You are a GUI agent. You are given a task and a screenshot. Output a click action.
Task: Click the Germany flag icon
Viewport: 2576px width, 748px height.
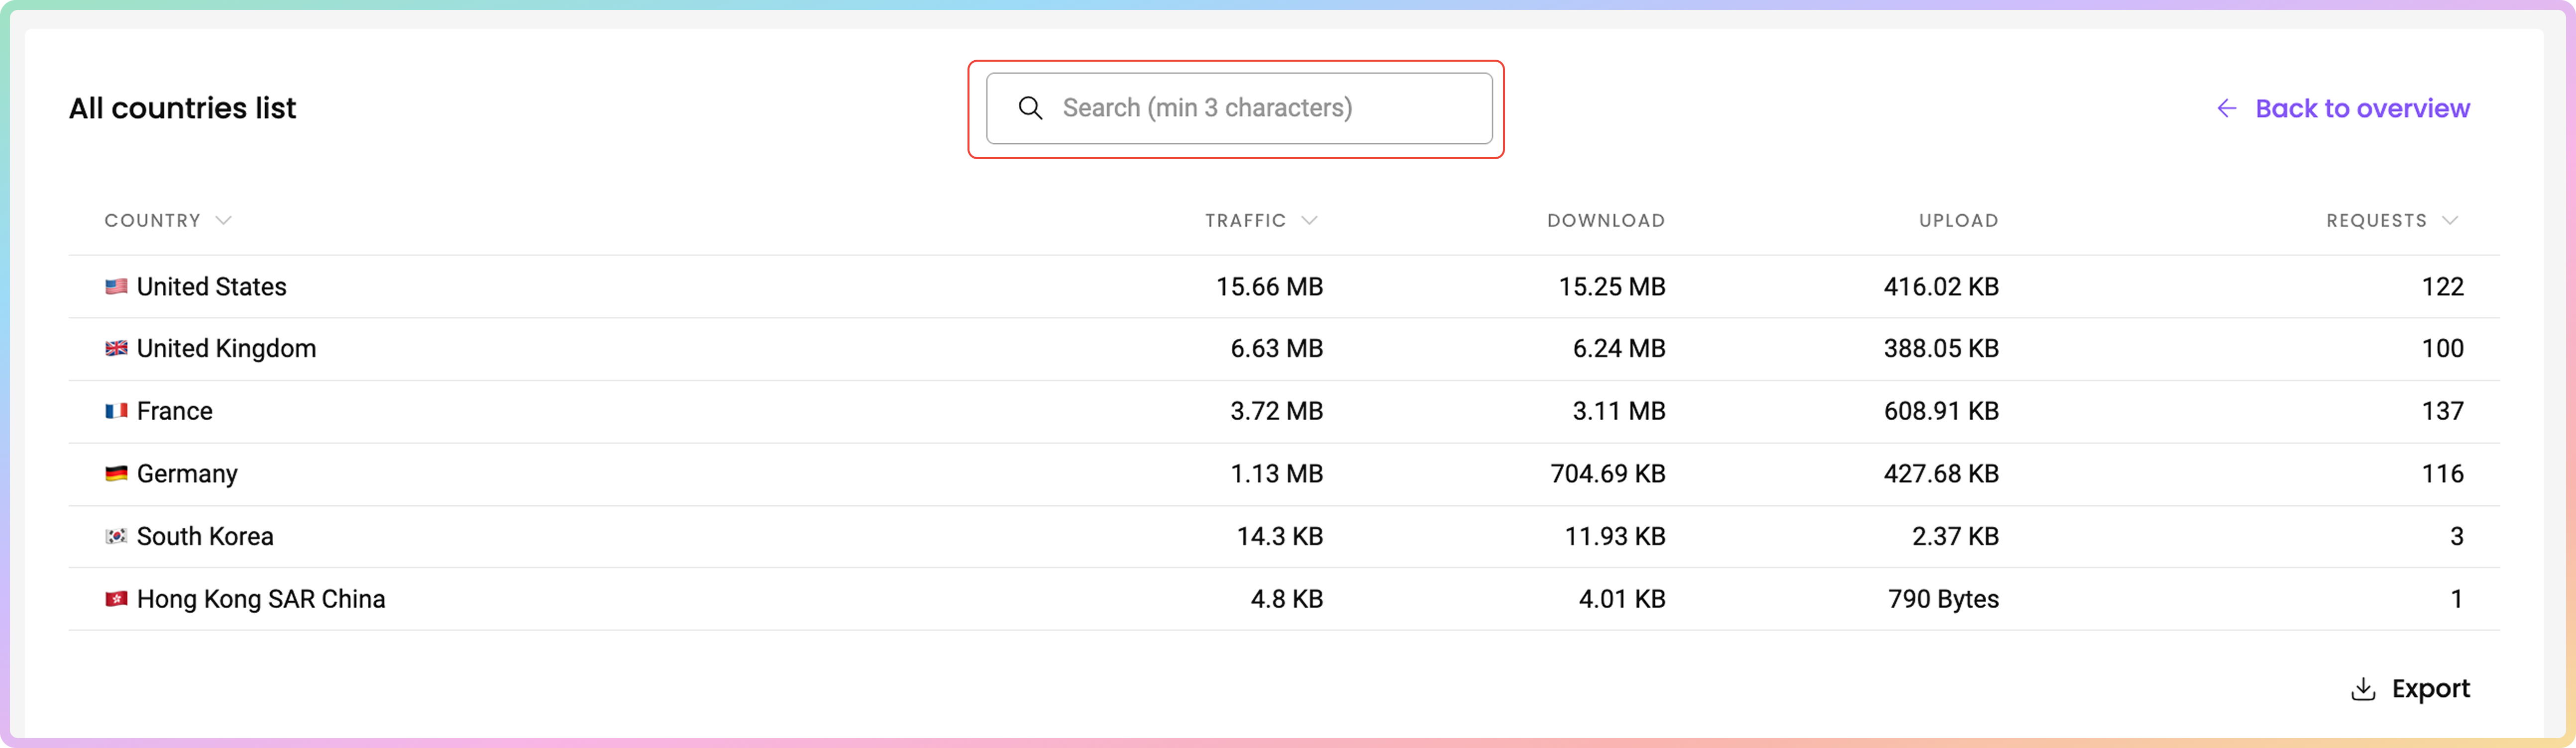click(116, 473)
